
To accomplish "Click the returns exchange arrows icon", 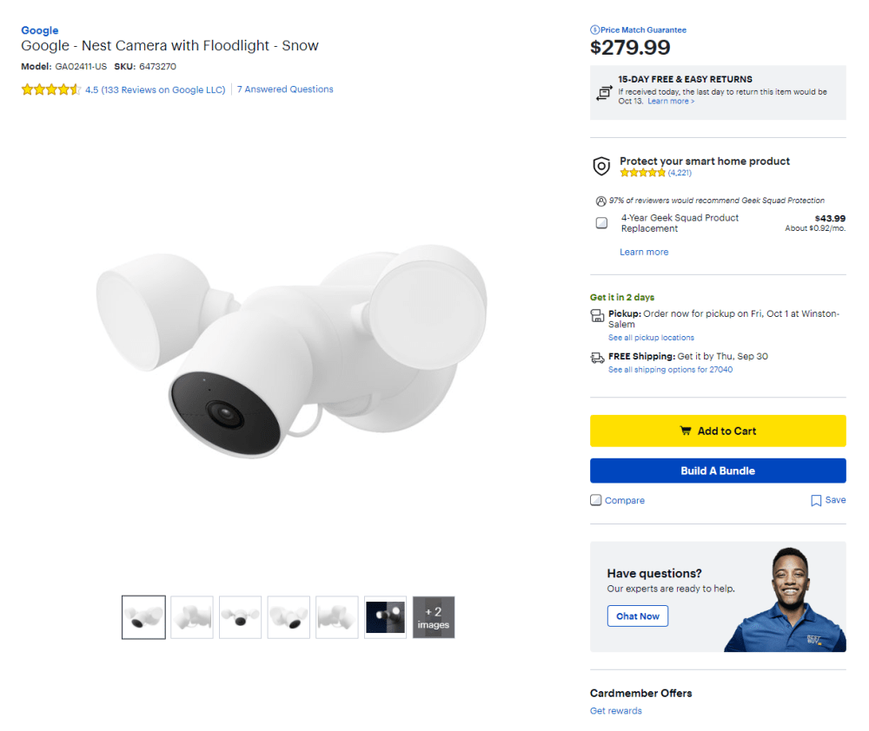I will click(x=604, y=92).
